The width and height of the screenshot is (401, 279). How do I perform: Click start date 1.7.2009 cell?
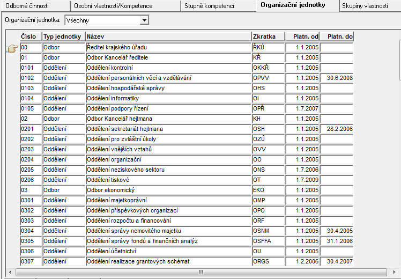[x=302, y=180]
